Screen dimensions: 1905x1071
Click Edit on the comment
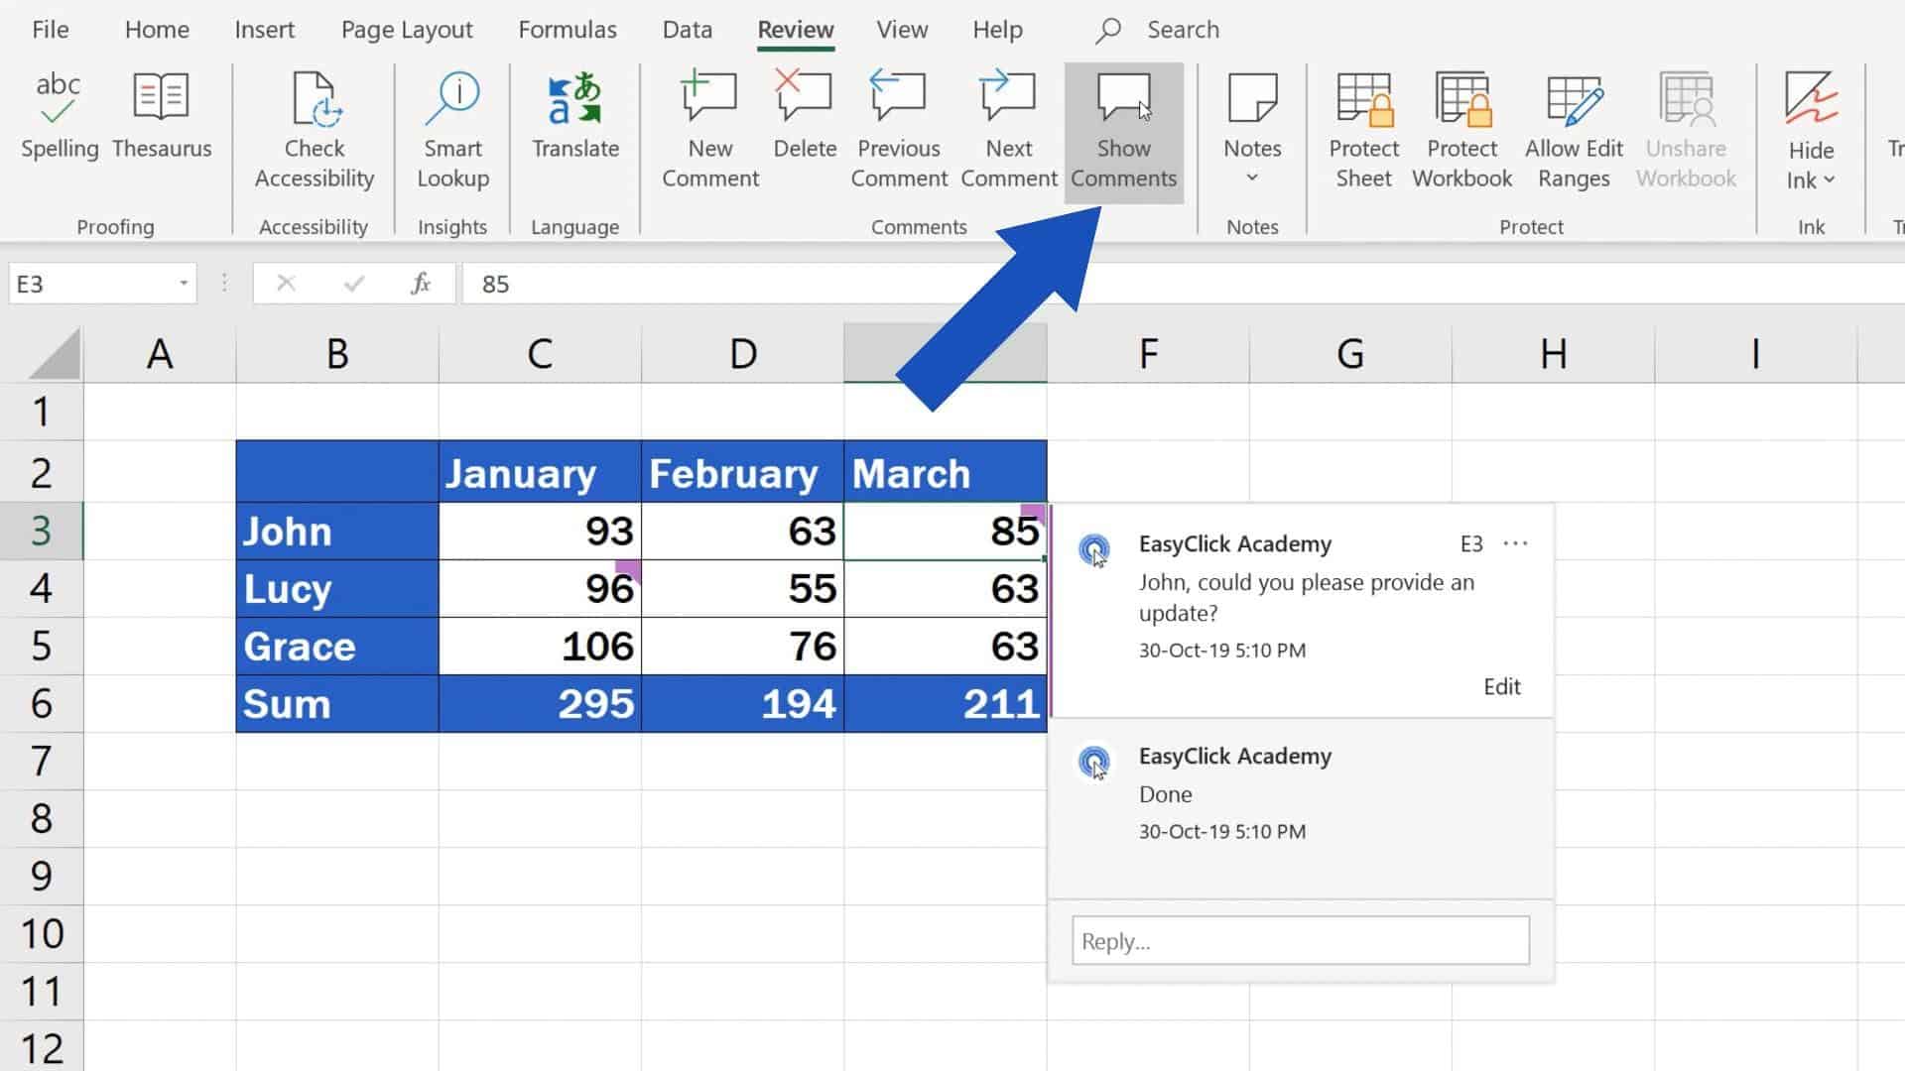coord(1501,686)
